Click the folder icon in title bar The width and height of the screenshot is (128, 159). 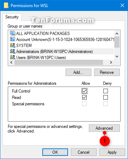pos(6,5)
